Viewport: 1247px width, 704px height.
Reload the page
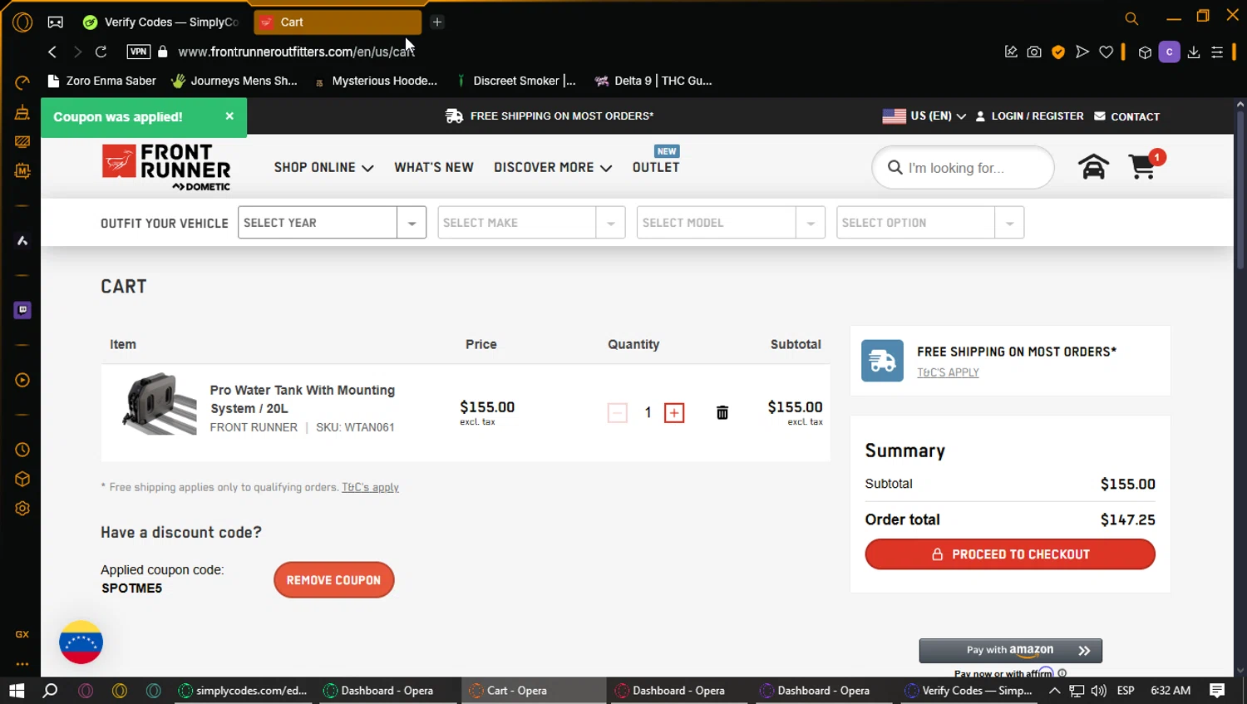pos(101,52)
